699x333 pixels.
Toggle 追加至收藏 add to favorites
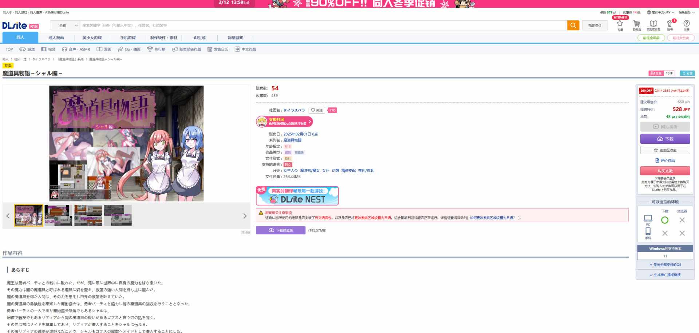(665, 150)
